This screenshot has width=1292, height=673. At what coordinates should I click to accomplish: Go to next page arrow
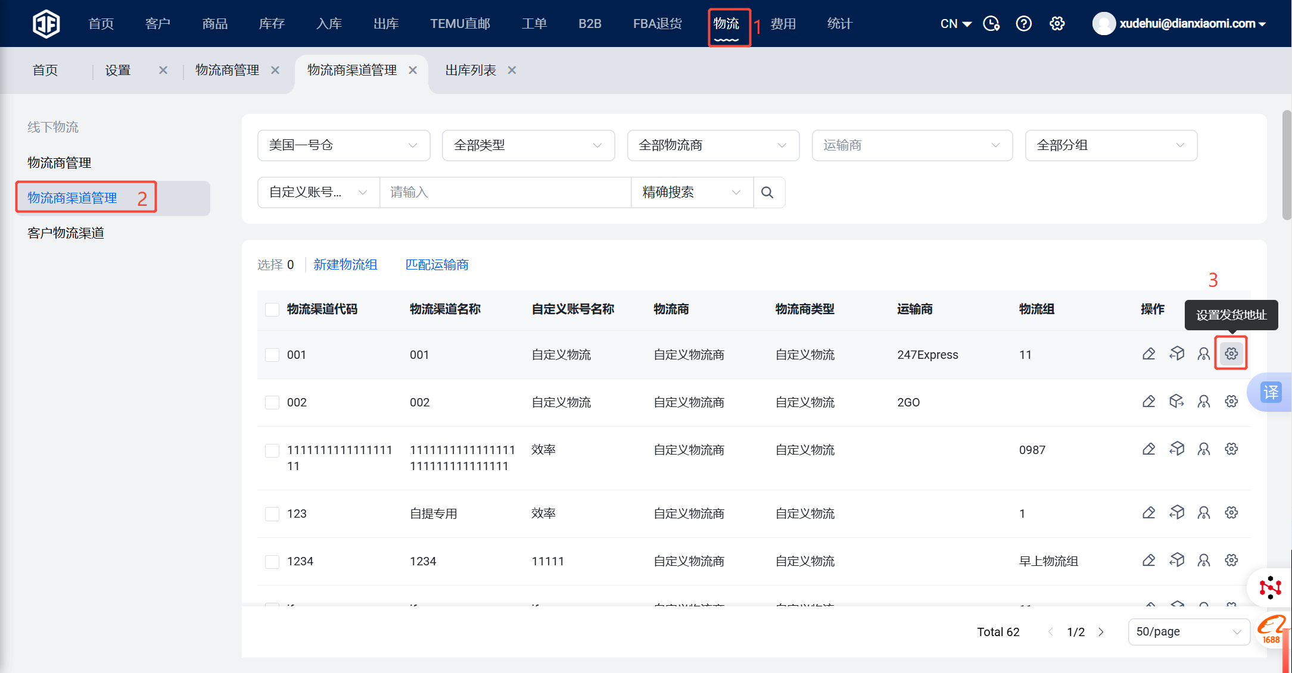[x=1101, y=632]
